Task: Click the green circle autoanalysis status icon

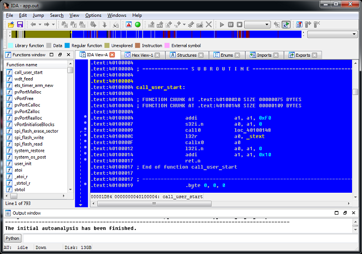Action: tap(138, 25)
